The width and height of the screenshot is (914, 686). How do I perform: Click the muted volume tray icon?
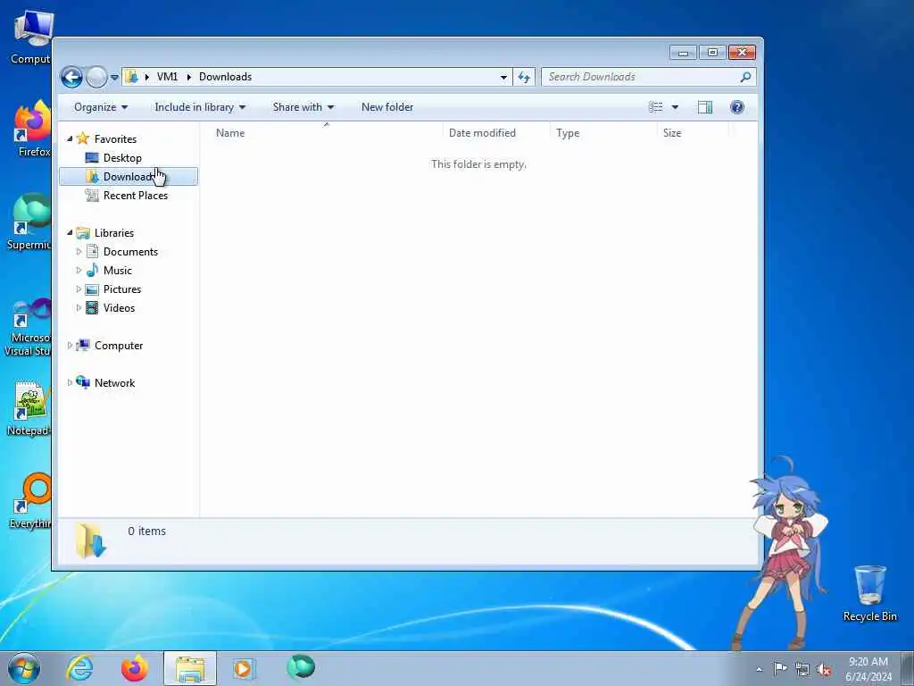824,669
